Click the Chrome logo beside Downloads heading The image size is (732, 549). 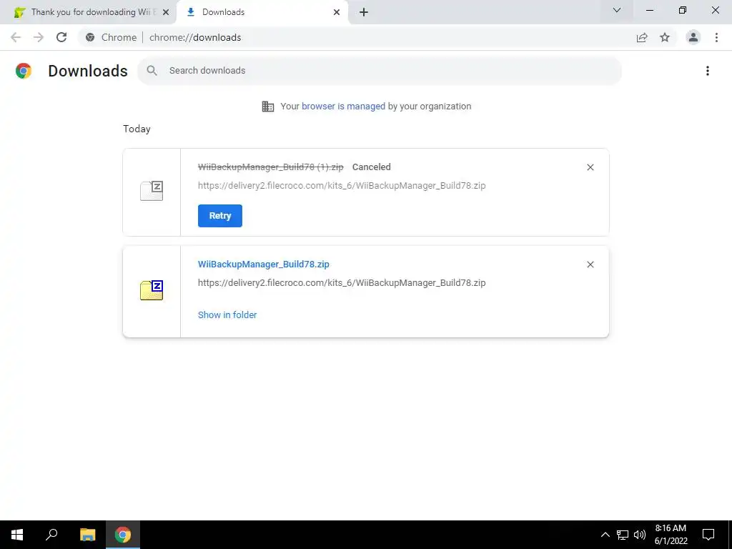(x=24, y=71)
